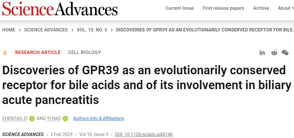
Task: Click author name Yi Rao
Action: coord(54,119)
